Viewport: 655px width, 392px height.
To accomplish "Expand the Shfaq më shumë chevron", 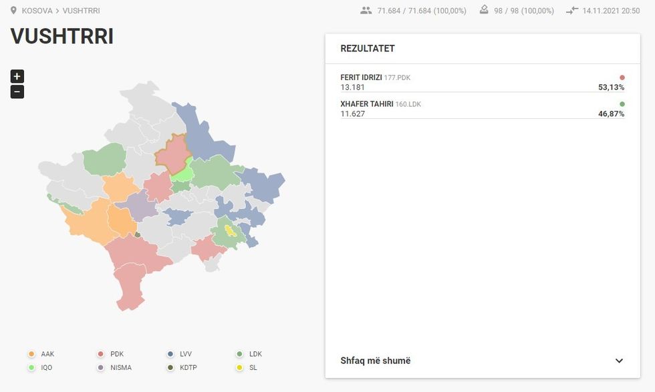I will pyautogui.click(x=619, y=361).
